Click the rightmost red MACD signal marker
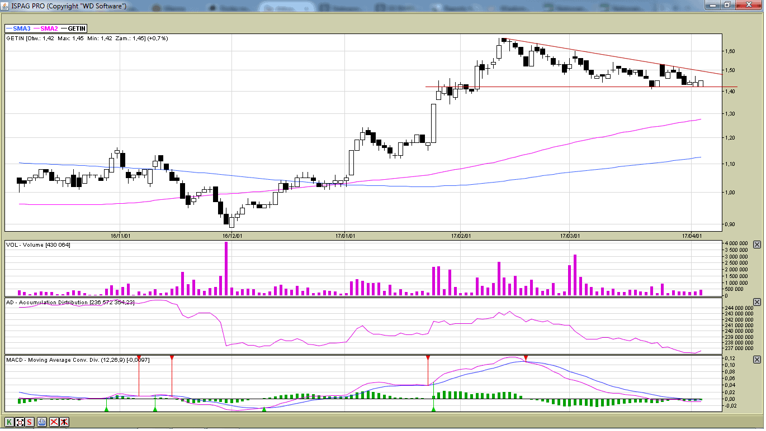This screenshot has width=766, height=431. [x=526, y=358]
